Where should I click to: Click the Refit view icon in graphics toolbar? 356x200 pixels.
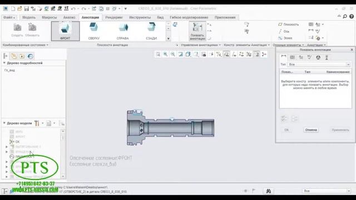point(158,54)
